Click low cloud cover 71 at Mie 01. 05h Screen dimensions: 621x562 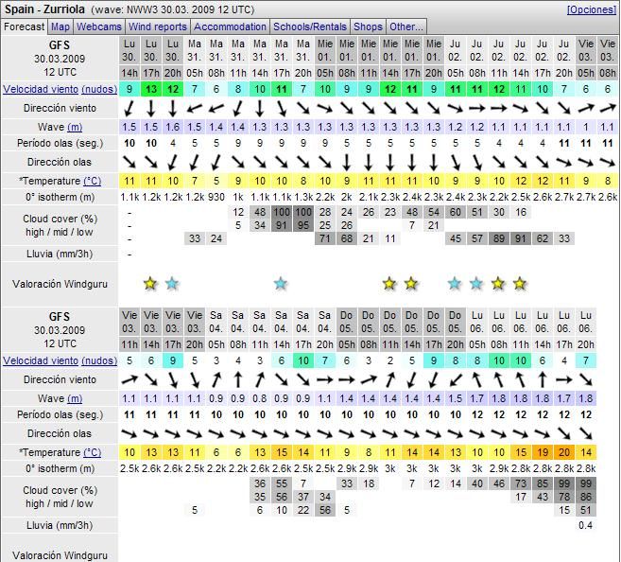pos(325,238)
